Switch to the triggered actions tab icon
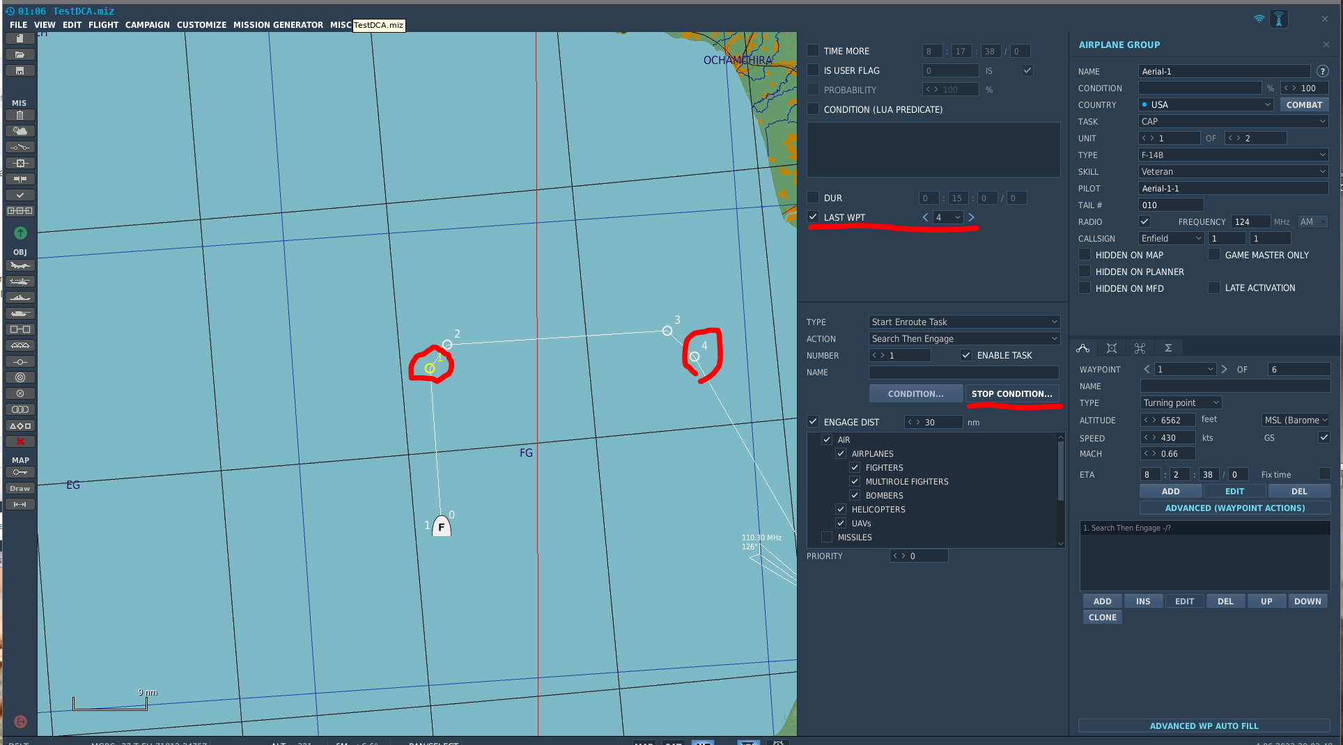 1140,347
